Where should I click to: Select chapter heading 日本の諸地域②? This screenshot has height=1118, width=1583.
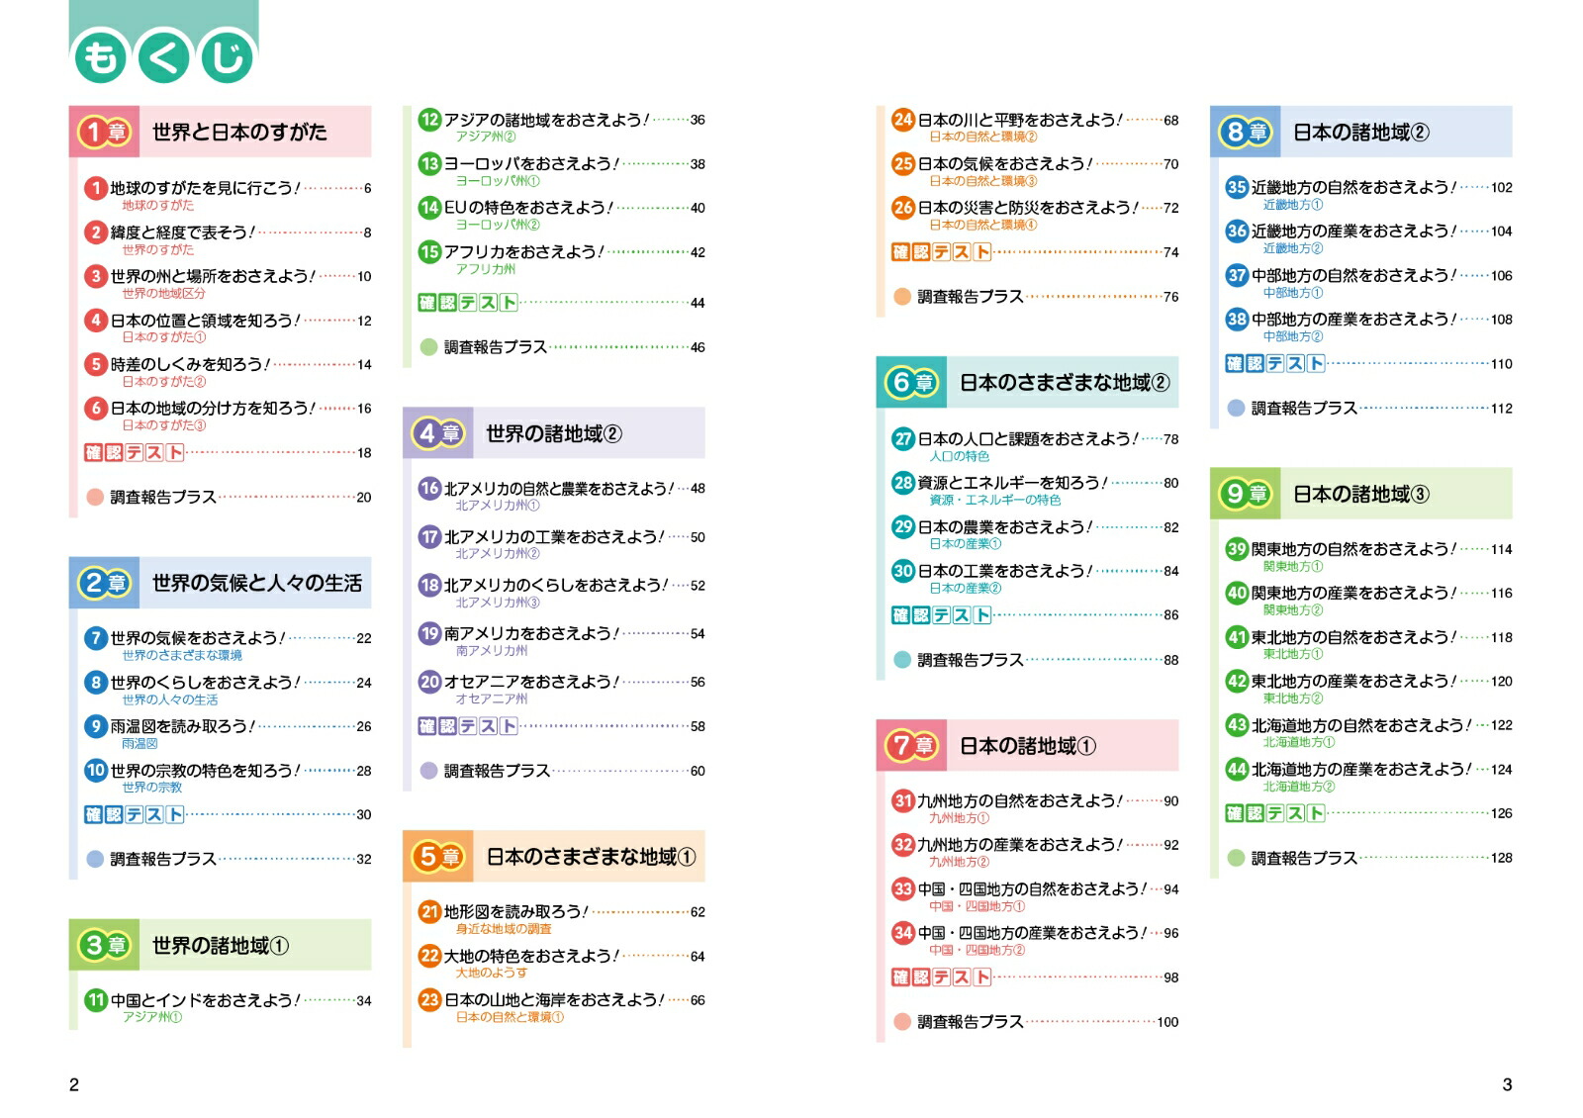point(1361,132)
